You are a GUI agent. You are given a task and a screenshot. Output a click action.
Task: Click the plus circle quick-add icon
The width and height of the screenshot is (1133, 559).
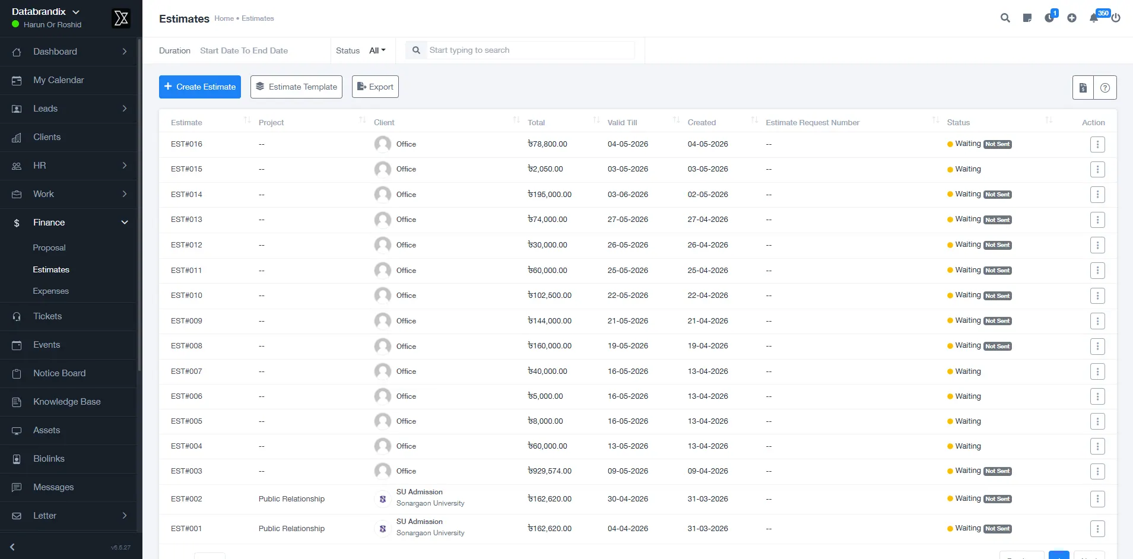pos(1072,18)
